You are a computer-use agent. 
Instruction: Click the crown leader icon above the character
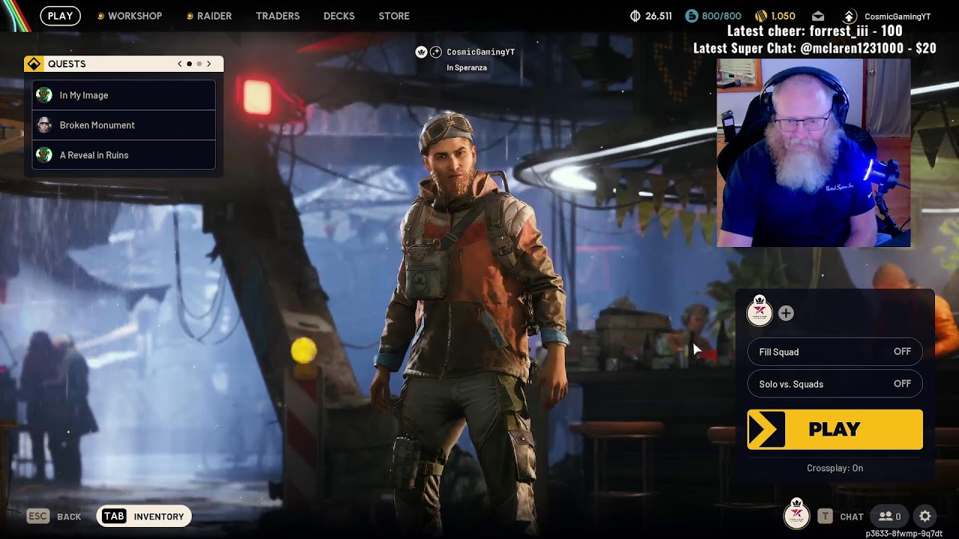pos(421,52)
